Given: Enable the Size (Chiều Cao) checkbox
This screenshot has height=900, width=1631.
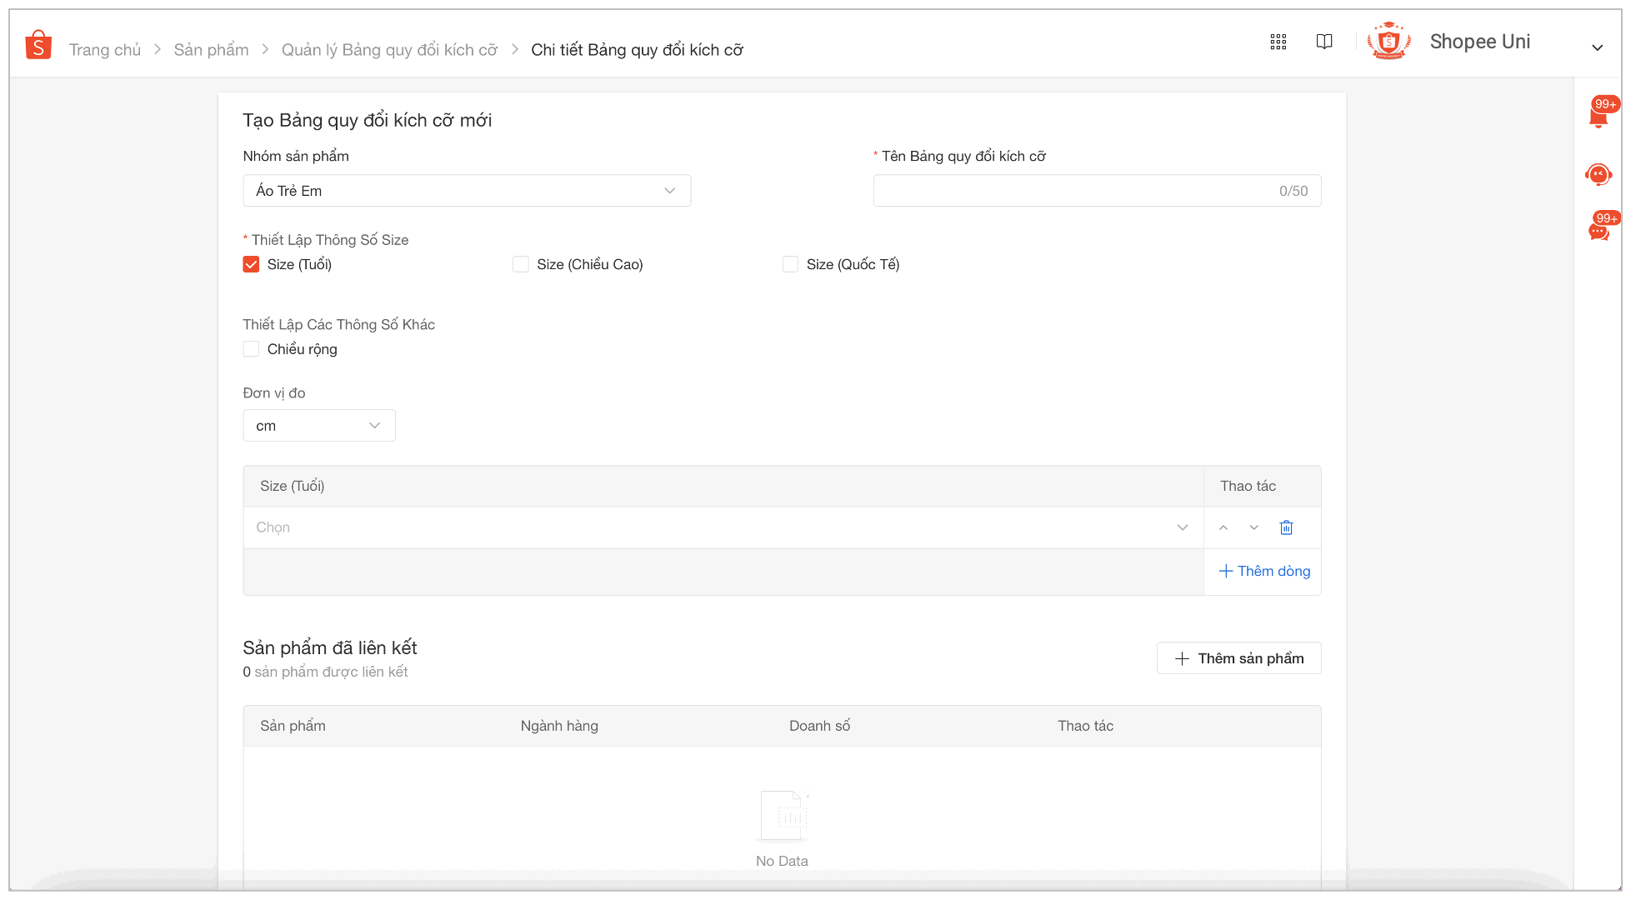Looking at the screenshot, I should 521,264.
